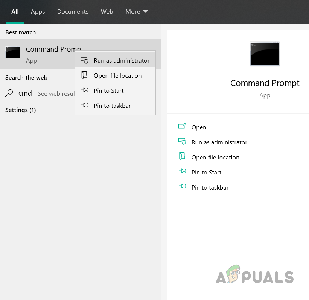
Task: Choose Open file location in context menu
Action: 115,75
